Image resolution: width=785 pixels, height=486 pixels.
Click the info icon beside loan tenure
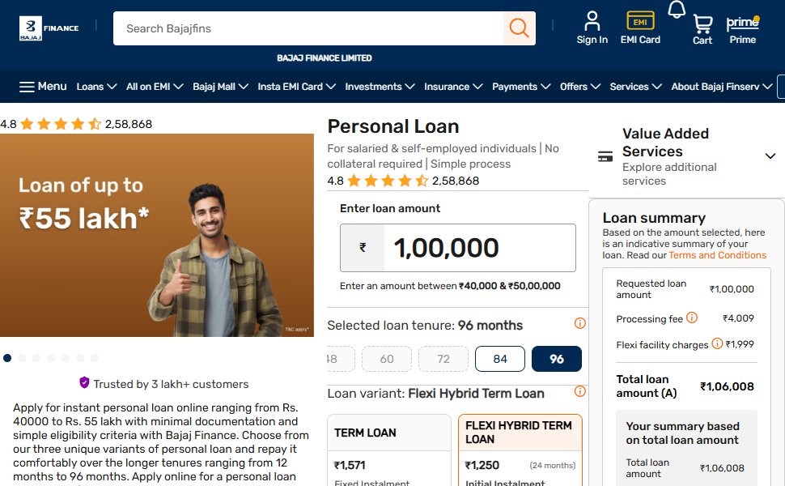(579, 323)
